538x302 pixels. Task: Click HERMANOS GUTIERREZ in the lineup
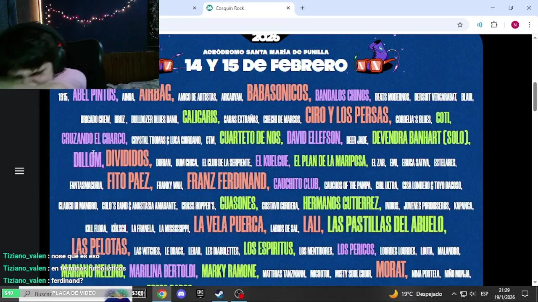342,203
